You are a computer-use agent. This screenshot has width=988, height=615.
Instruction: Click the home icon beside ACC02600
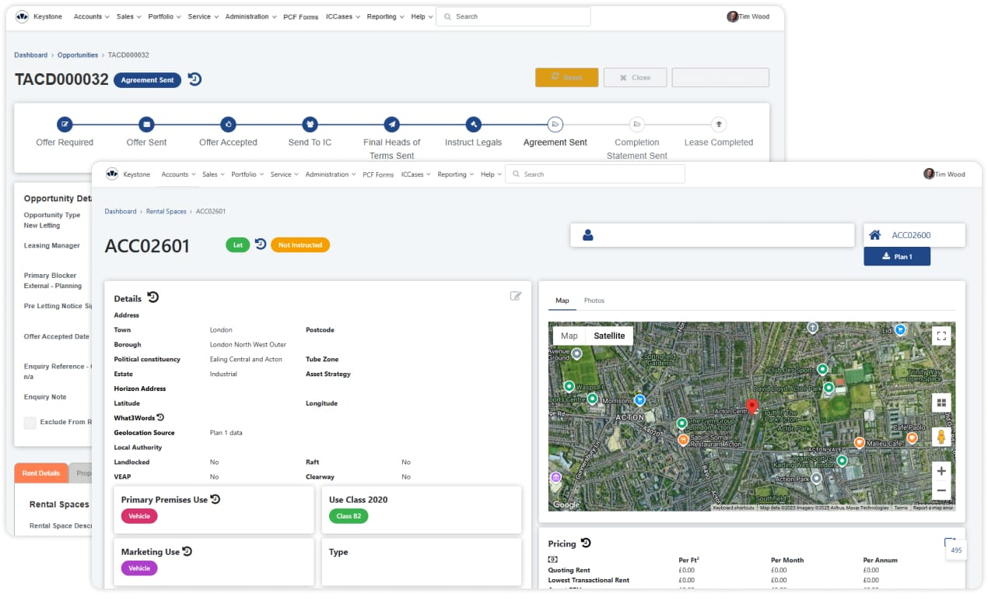[x=875, y=235]
